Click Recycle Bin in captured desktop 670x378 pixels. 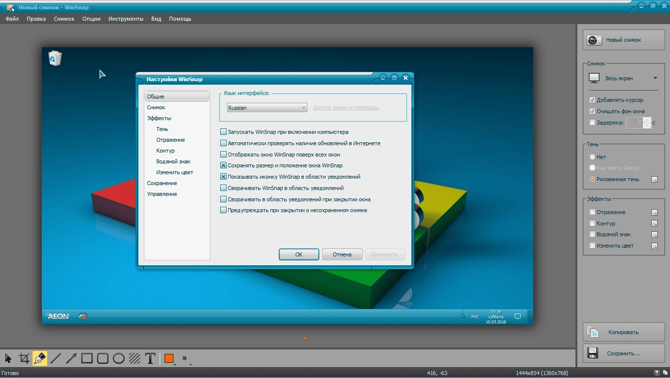click(x=55, y=58)
